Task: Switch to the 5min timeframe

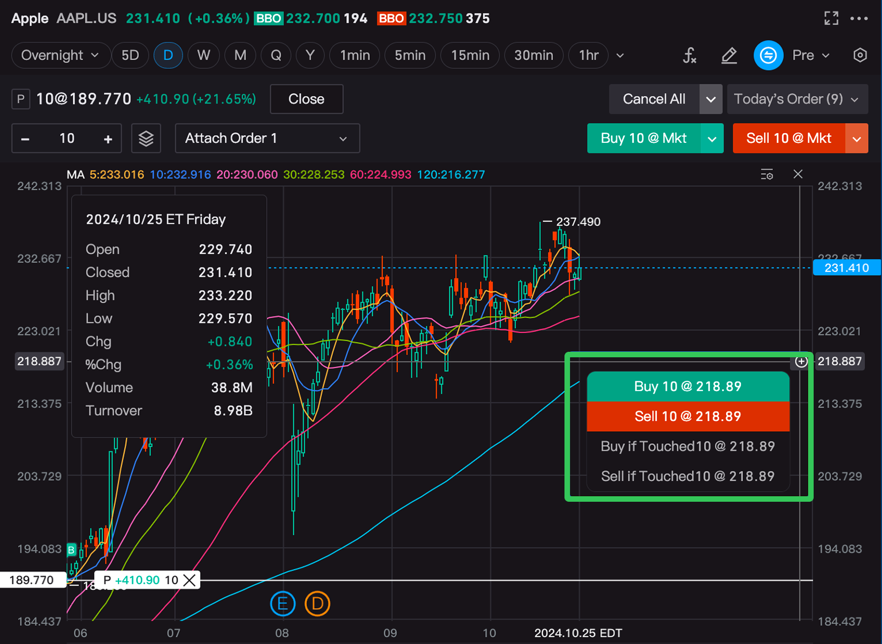Action: tap(410, 55)
